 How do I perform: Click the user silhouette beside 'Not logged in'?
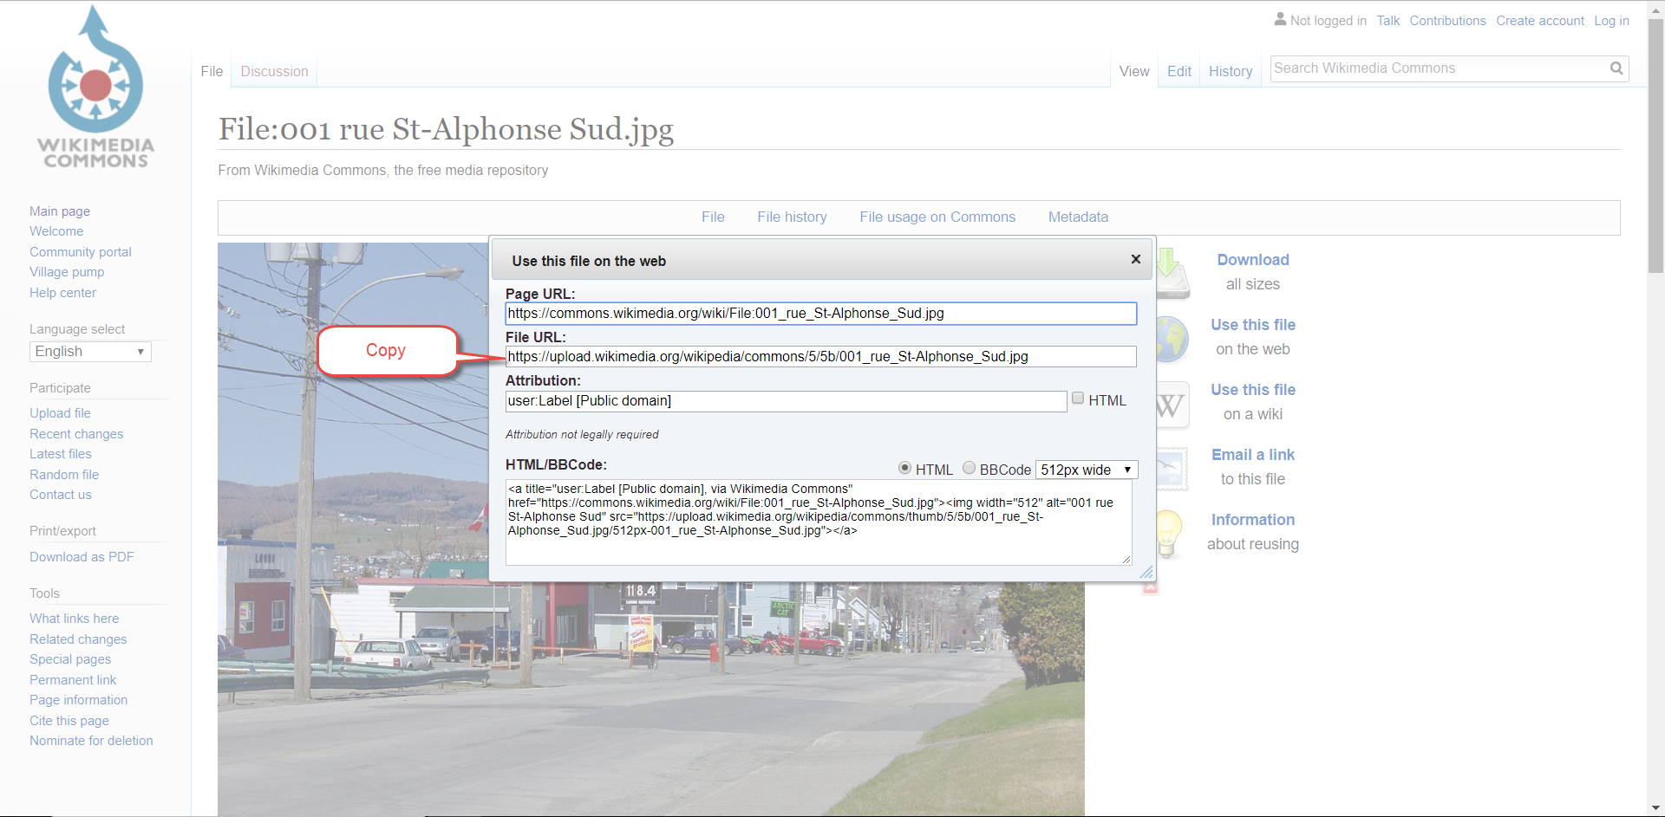coord(1280,19)
